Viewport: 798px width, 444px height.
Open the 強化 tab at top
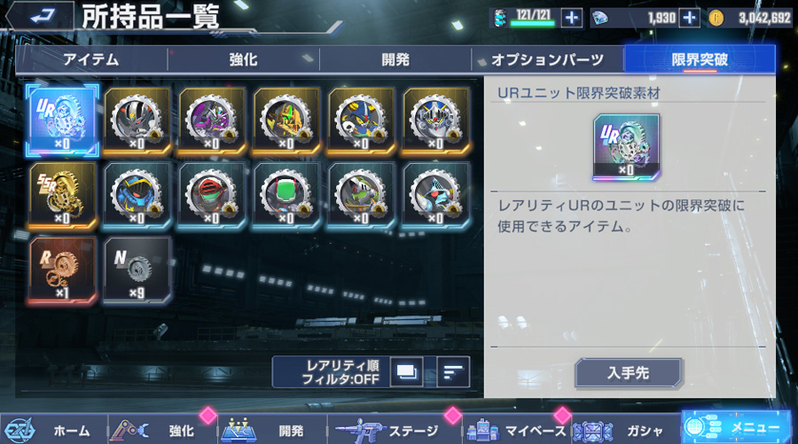click(x=243, y=59)
